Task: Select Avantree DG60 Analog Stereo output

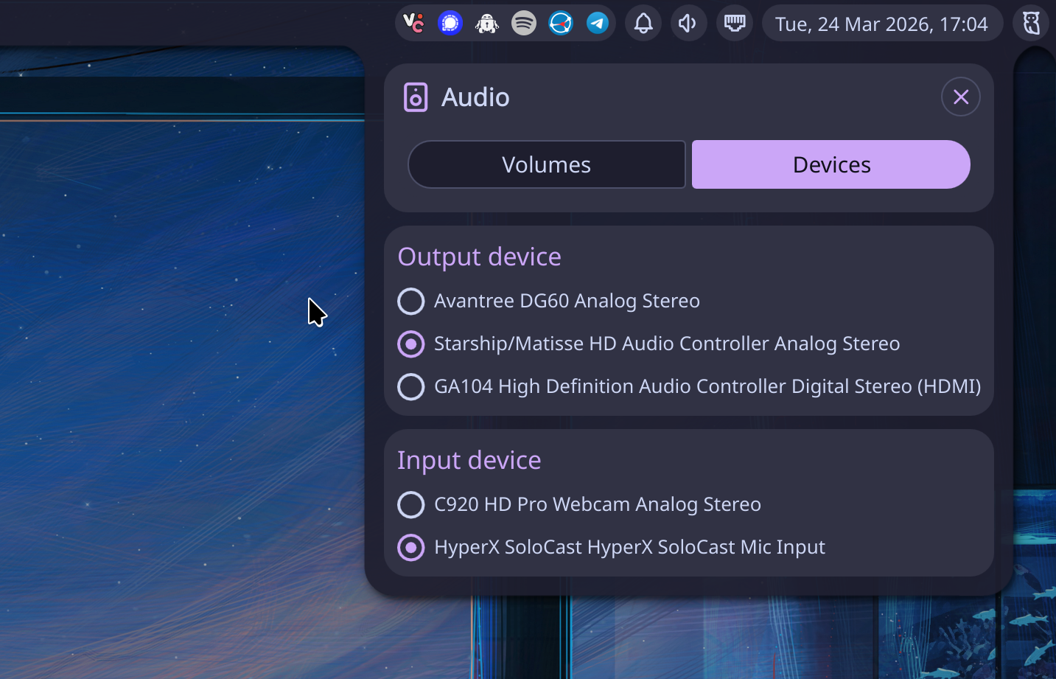Action: coord(411,301)
